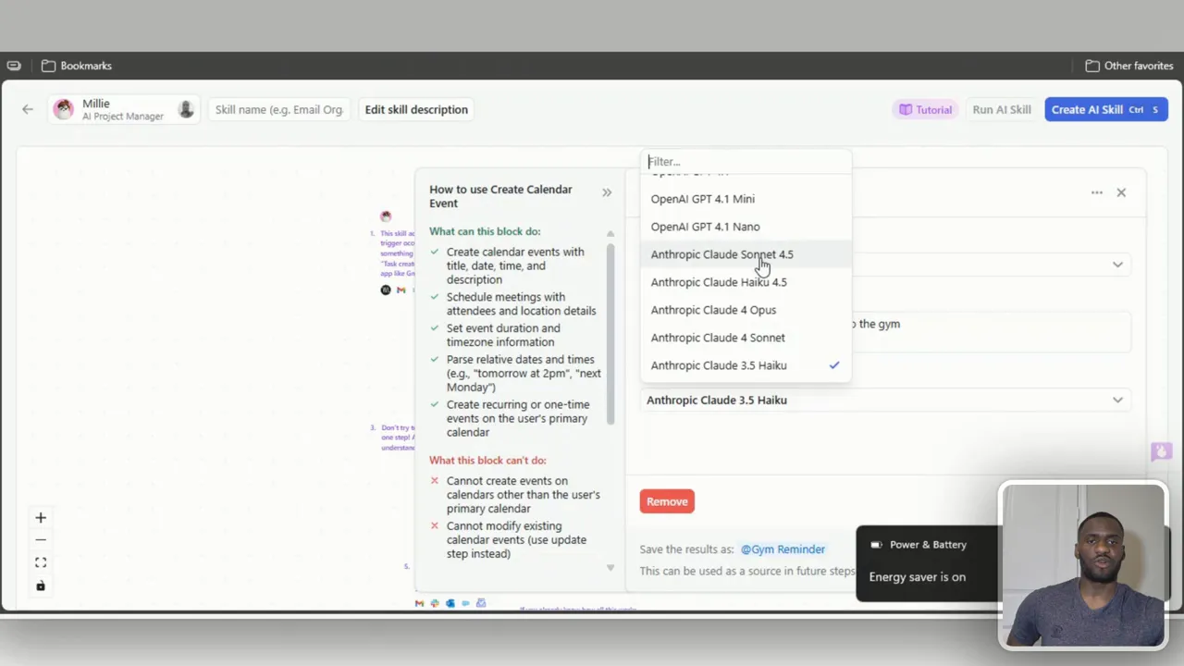1184x666 pixels.
Task: Open the Other favorites folder
Action: (x=1128, y=66)
